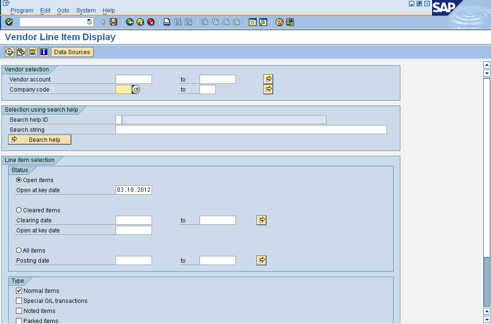The height and width of the screenshot is (324, 491).
Task: Click the Open at key date input field
Action: [133, 189]
